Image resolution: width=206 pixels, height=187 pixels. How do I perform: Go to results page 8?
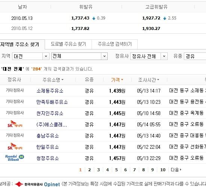[143, 170]
